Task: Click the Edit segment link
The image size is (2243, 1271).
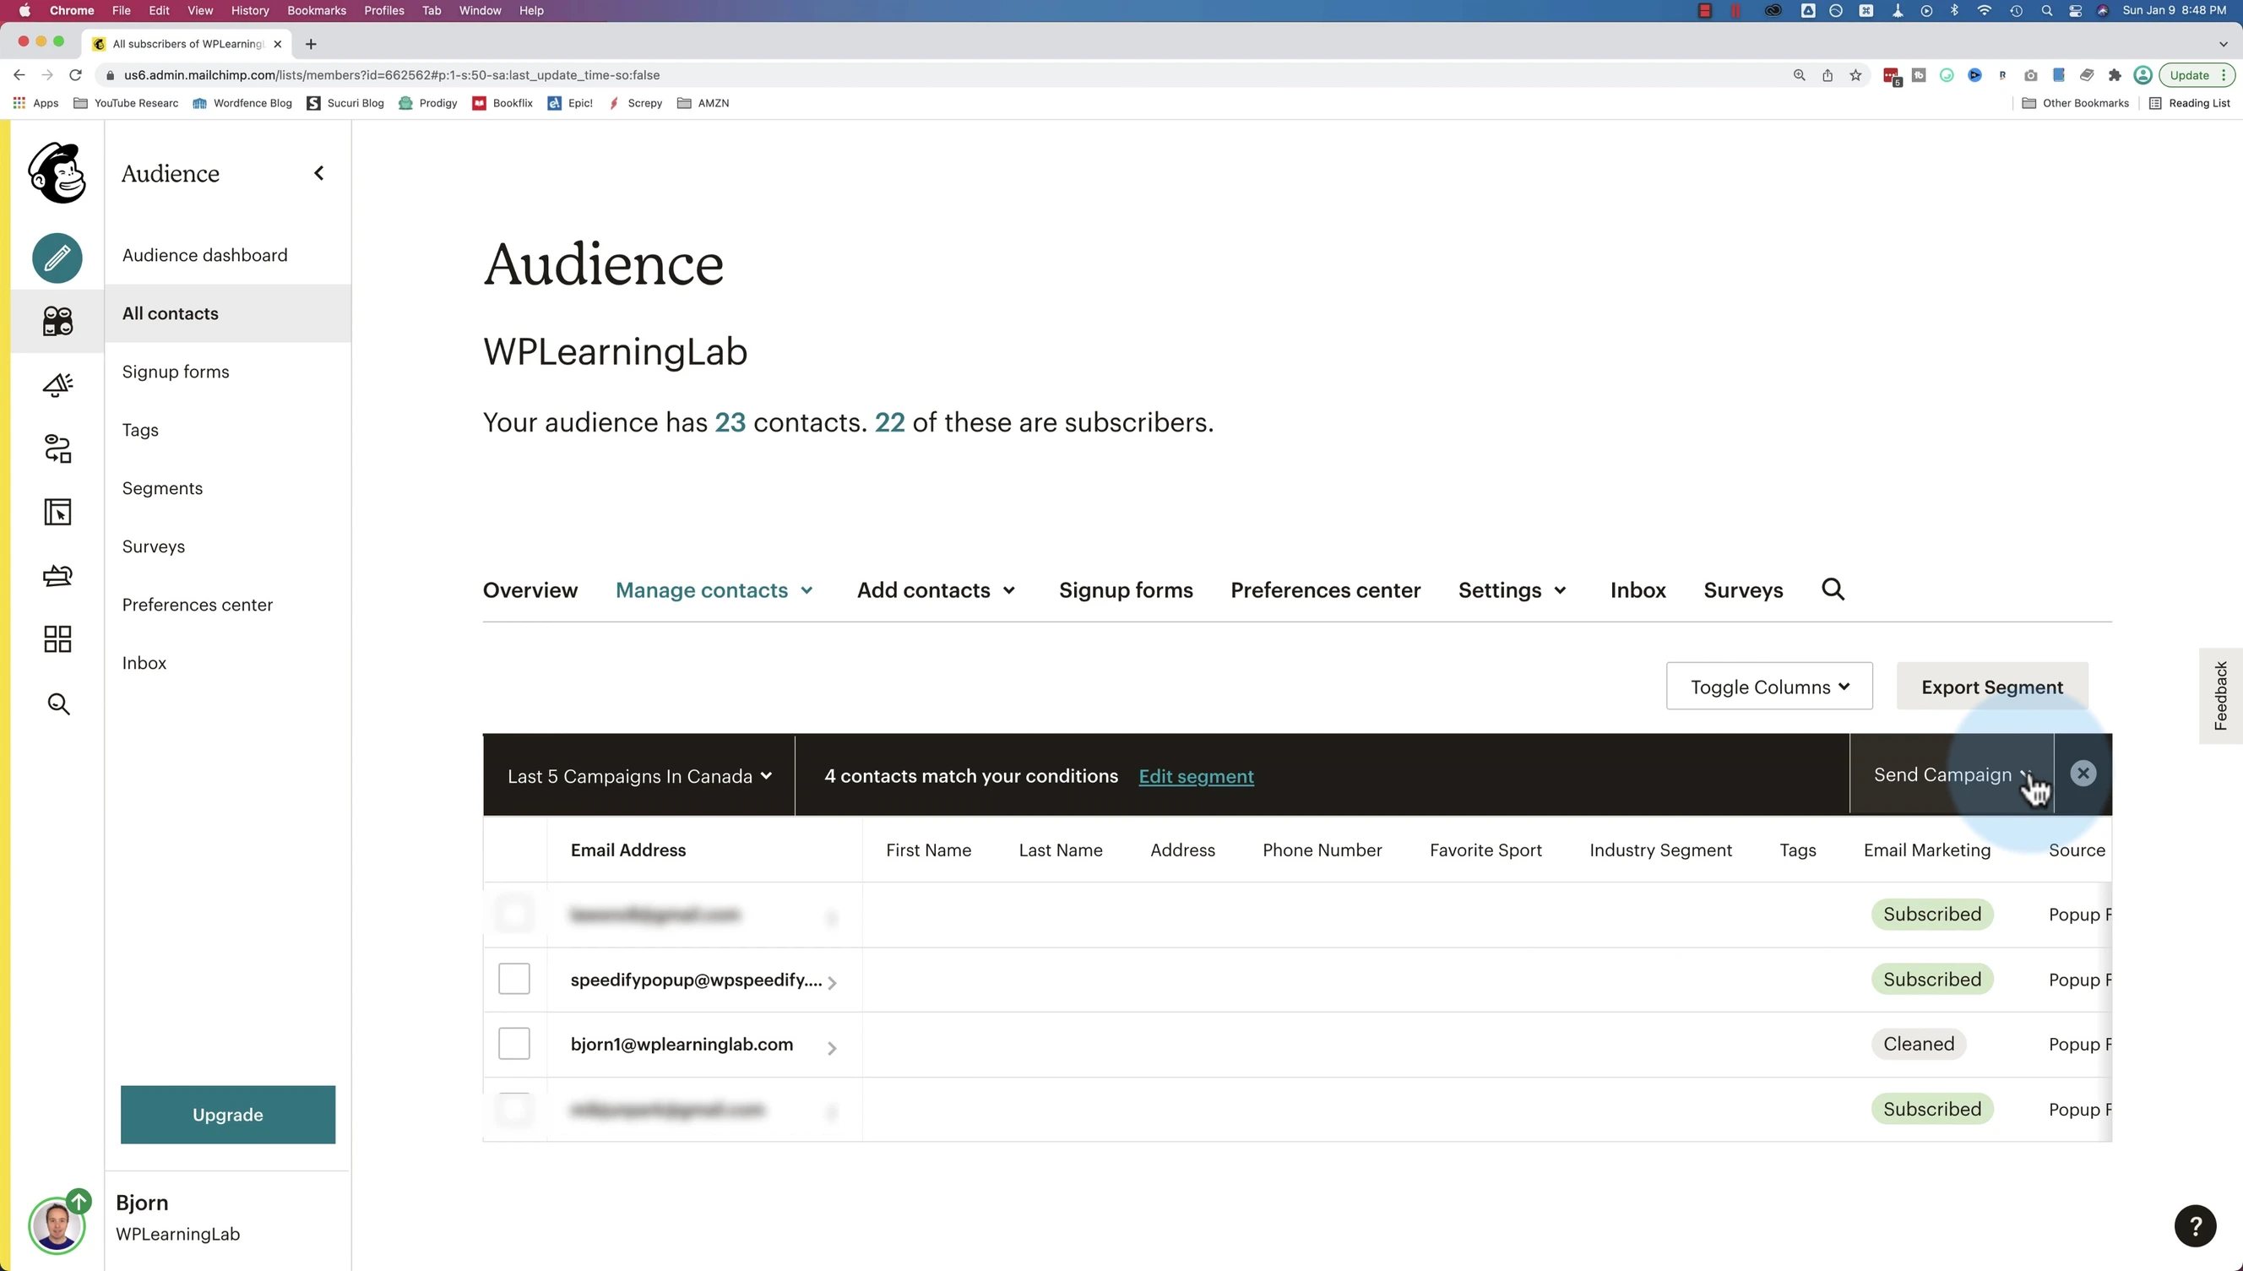Action: pyautogui.click(x=1196, y=776)
